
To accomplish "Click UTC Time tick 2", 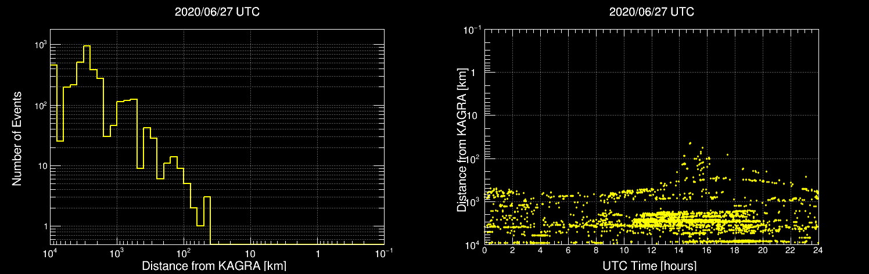I will [512, 251].
